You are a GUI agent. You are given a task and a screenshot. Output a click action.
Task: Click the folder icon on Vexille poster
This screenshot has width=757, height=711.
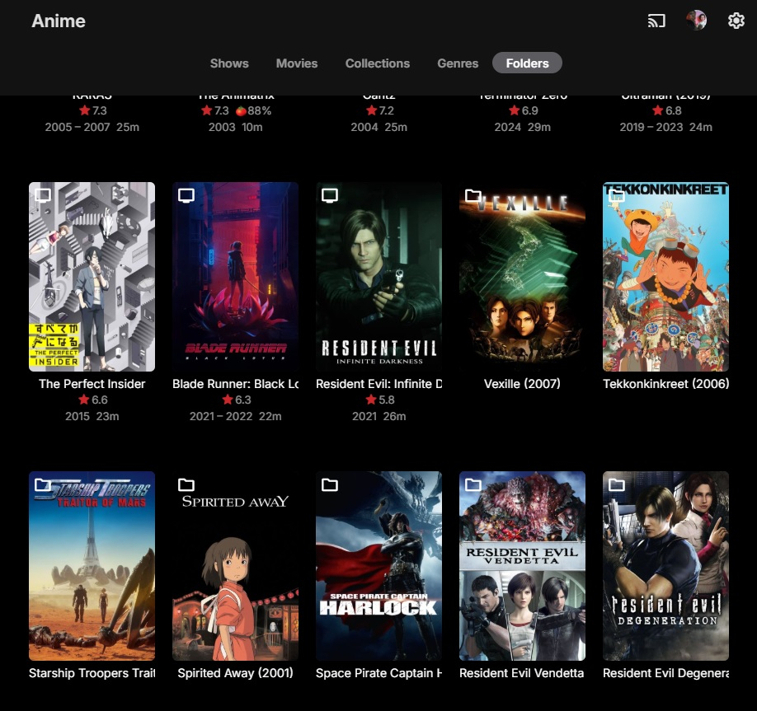(x=473, y=195)
